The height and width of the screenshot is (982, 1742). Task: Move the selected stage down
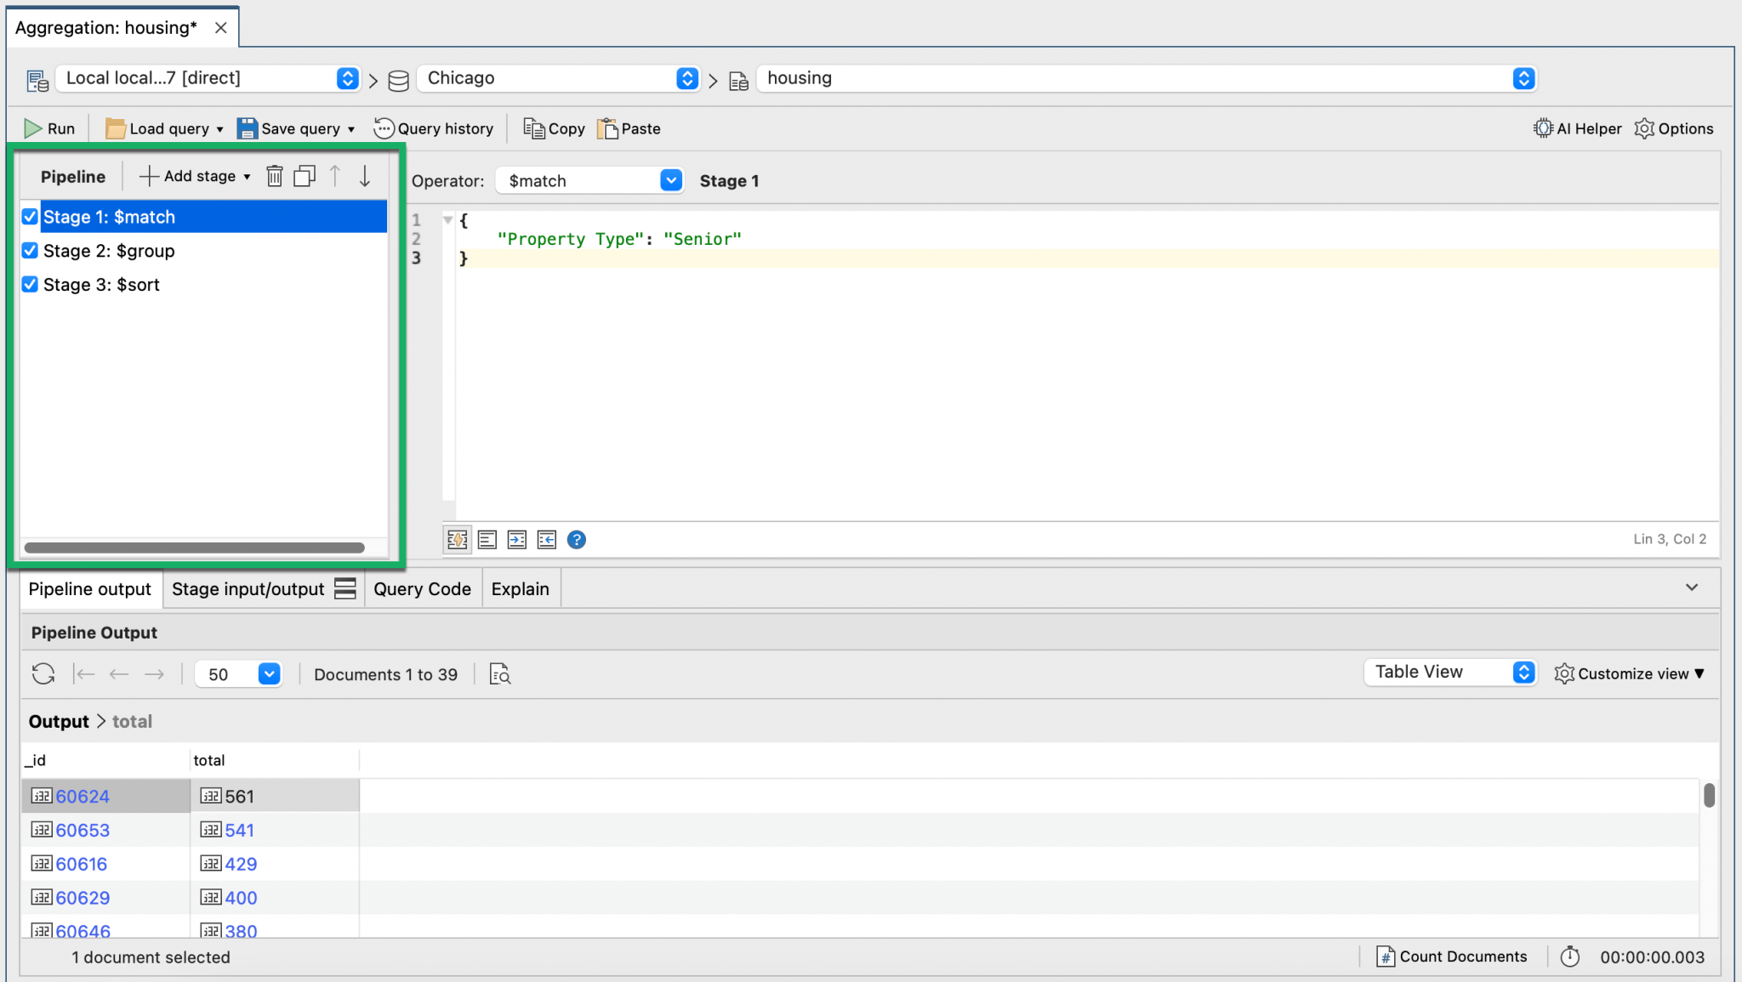pos(364,175)
